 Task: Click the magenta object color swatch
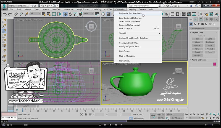pyautogui.click(x=215, y=64)
